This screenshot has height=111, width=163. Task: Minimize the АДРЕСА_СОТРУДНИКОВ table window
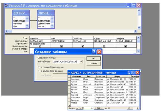[129, 72]
